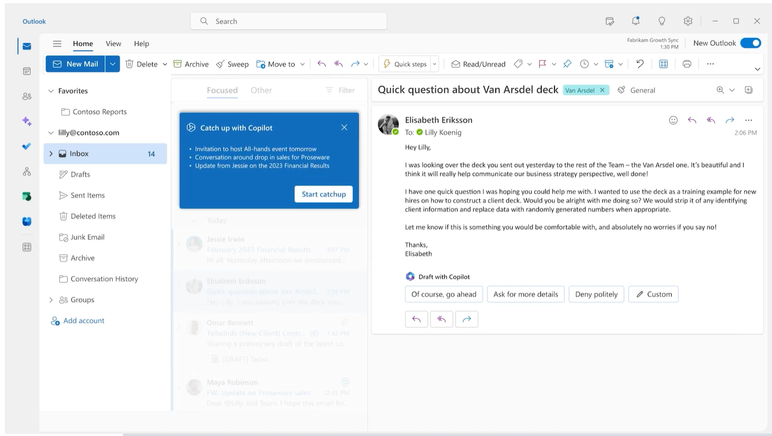
Task: Click the Start catchup button
Action: (x=324, y=194)
